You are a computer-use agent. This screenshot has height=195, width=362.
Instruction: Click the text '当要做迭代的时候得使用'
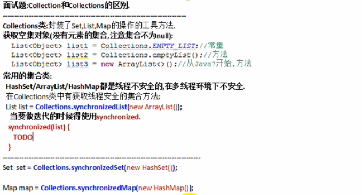pyautogui.click(x=53, y=116)
